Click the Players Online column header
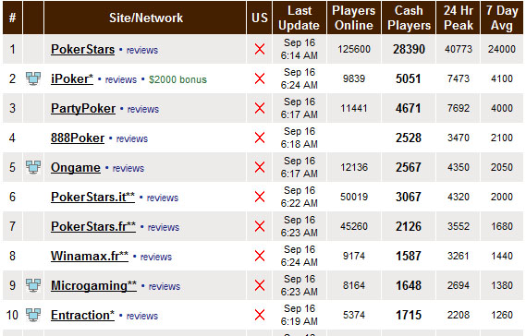The height and width of the screenshot is (336, 526). tap(354, 18)
